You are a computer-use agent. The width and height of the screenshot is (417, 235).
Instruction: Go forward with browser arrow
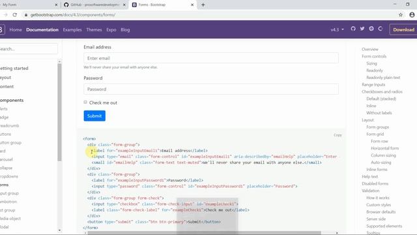5,15
